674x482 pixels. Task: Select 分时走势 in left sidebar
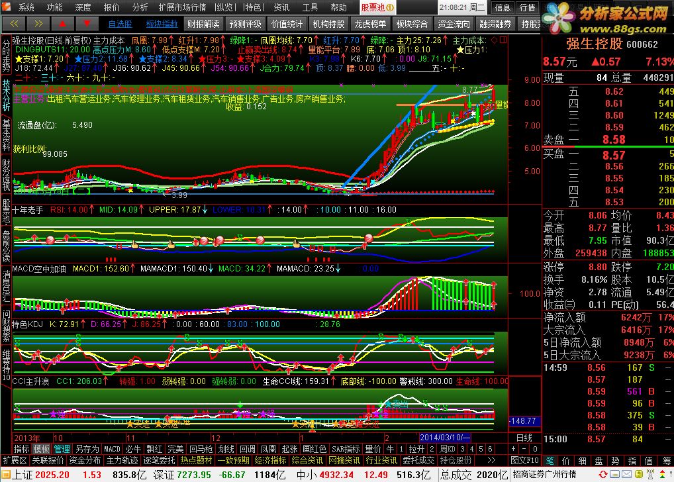[6, 56]
